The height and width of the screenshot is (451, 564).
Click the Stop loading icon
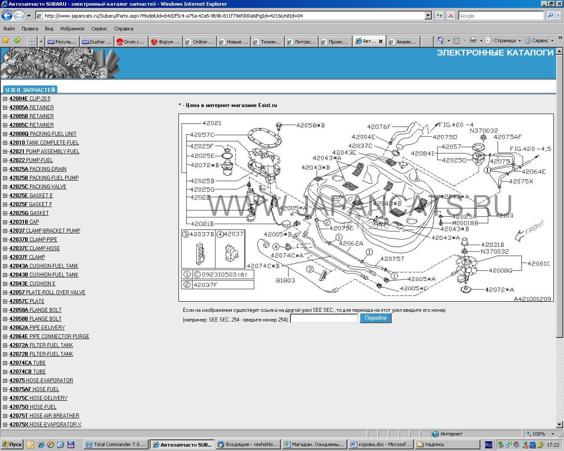tap(450, 15)
